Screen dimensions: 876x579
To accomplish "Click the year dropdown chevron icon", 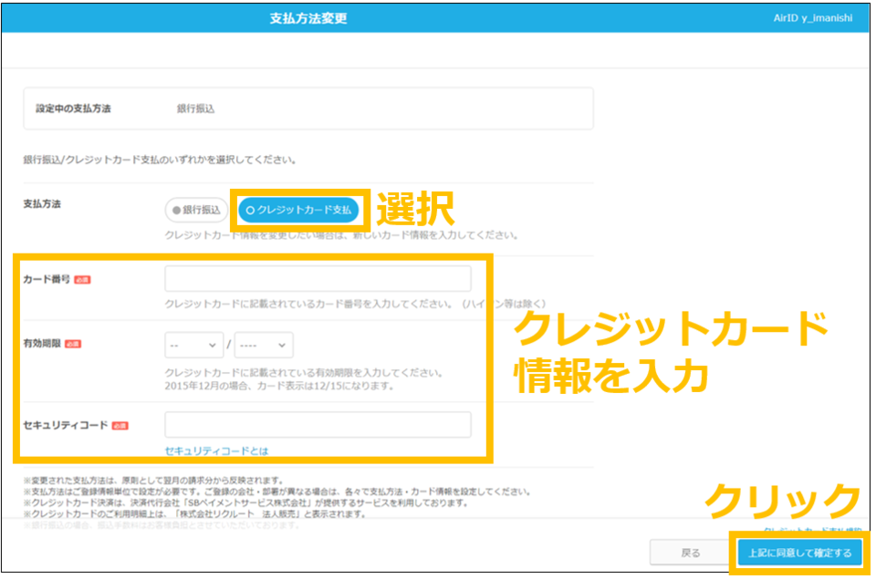I will 281,345.
